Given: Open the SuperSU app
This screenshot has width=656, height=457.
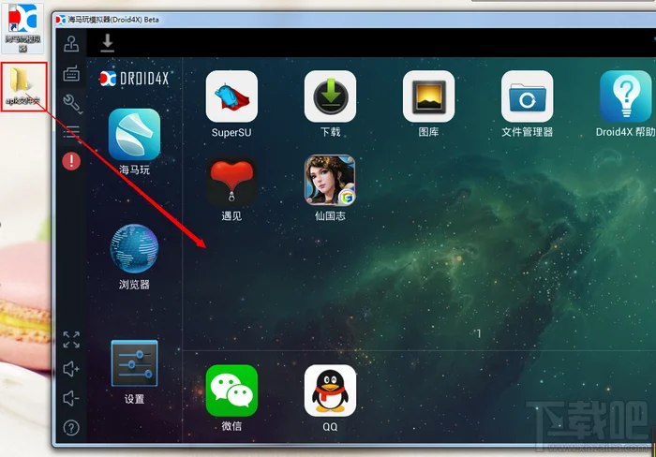Looking at the screenshot, I should pyautogui.click(x=231, y=96).
